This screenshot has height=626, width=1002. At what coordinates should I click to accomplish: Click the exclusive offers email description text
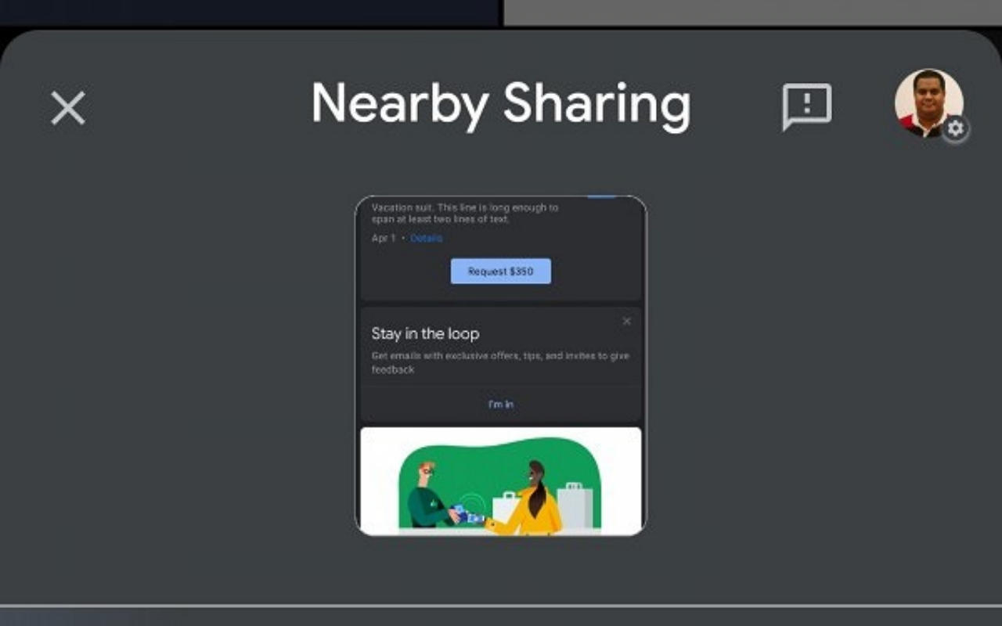(499, 362)
